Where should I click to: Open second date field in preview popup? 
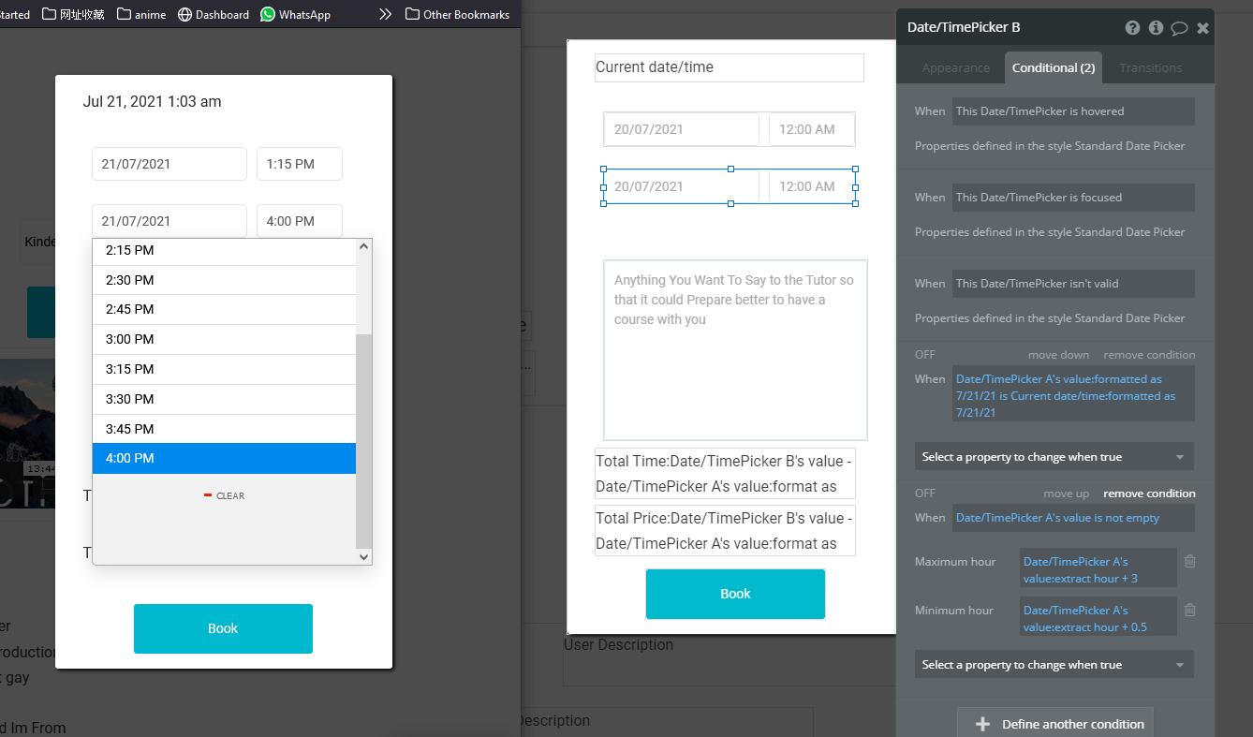pos(170,221)
